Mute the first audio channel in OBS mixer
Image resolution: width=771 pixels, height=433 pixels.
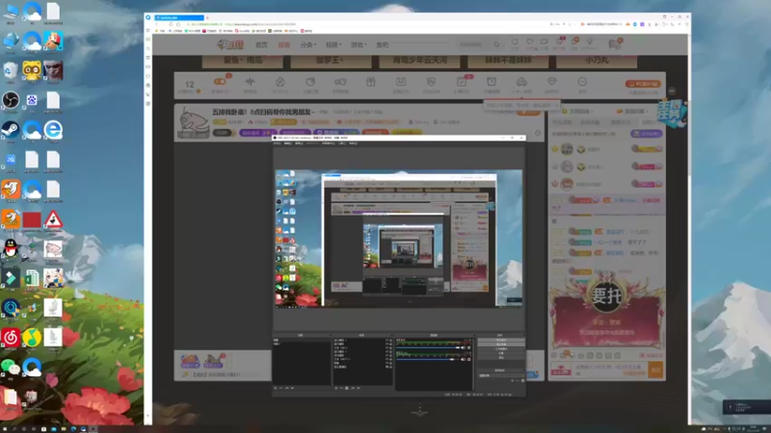pos(463,347)
